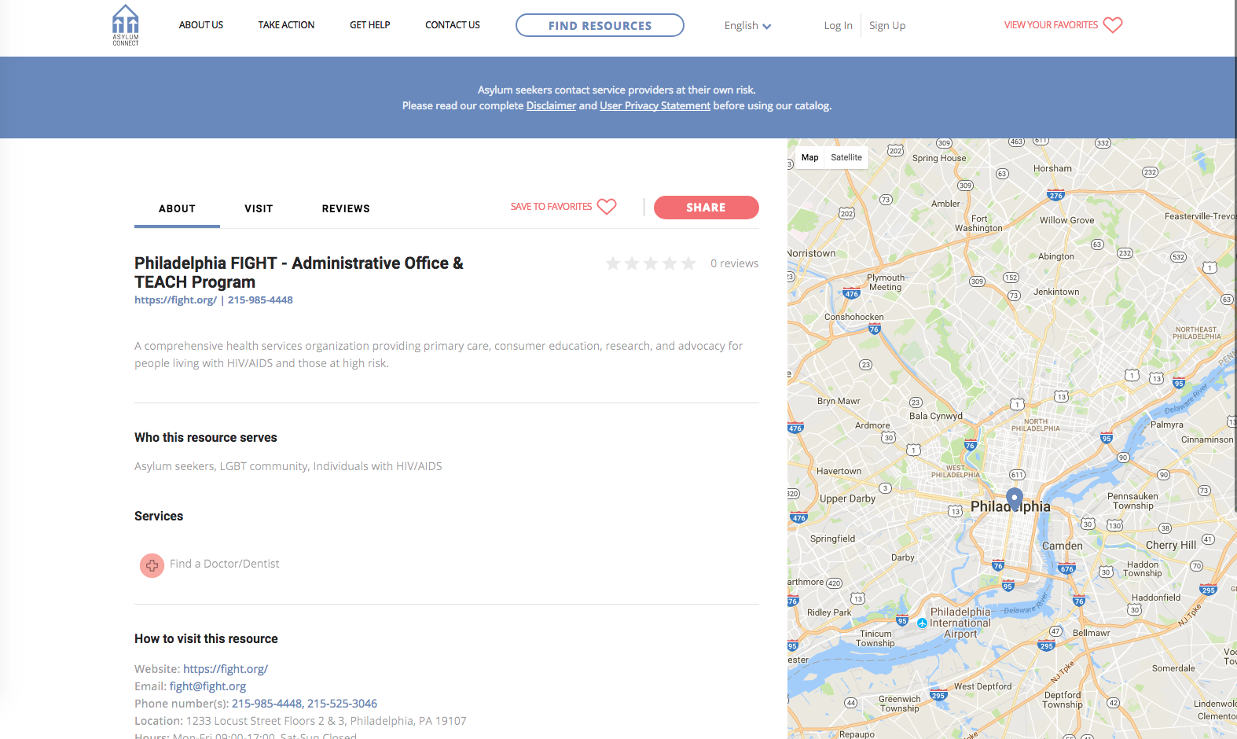
Task: Open the Contact Us menu
Action: [x=453, y=25]
